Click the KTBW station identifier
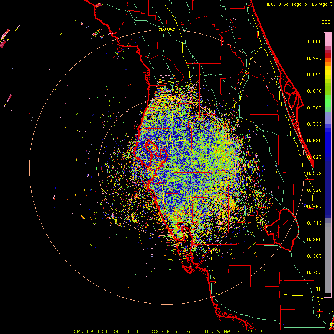The image size is (334, 334). [208, 331]
